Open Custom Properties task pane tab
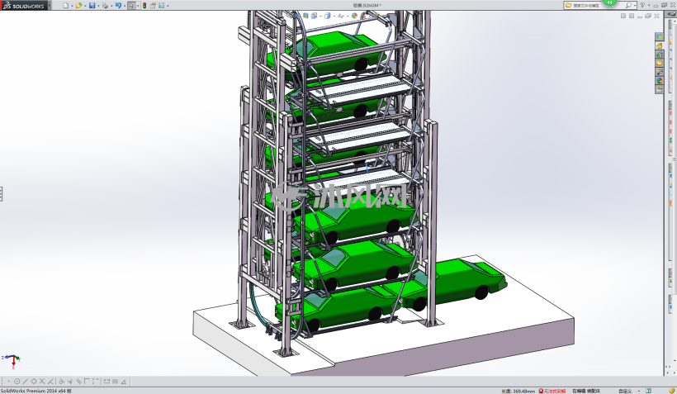Screen dimensions: 677x394 (x=660, y=89)
